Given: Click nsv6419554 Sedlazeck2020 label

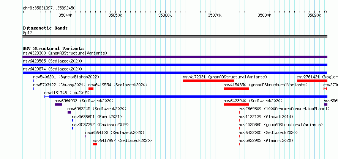Looking at the screenshot, I should click(x=118, y=85).
